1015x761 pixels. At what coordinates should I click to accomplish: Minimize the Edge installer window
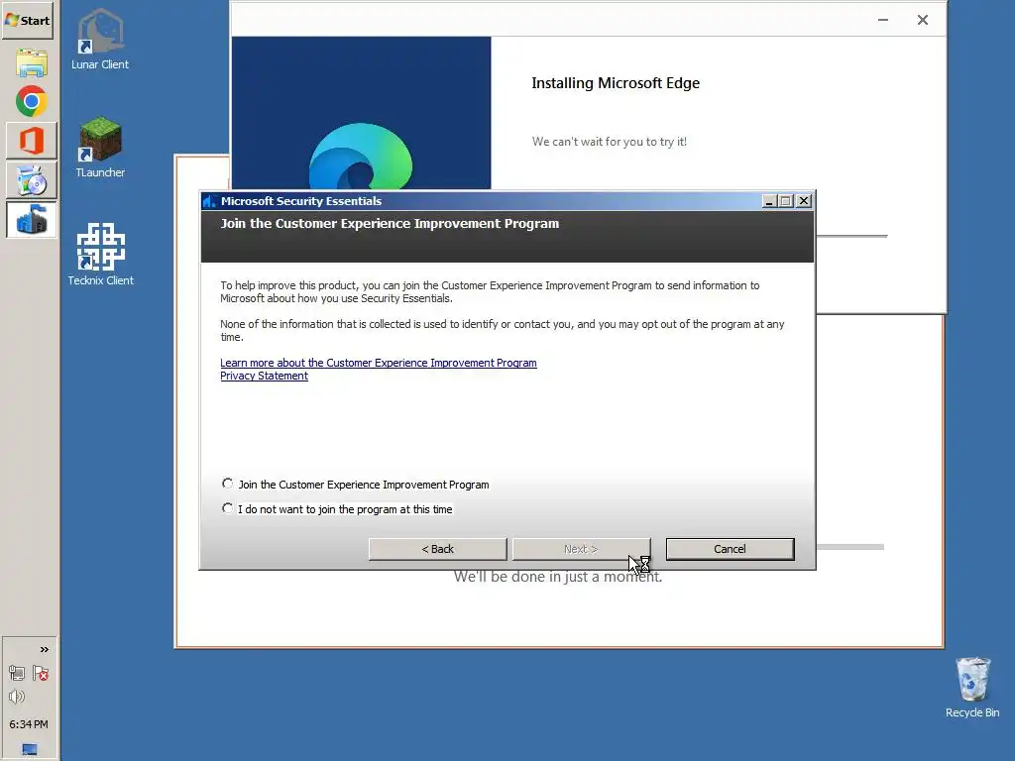click(883, 20)
